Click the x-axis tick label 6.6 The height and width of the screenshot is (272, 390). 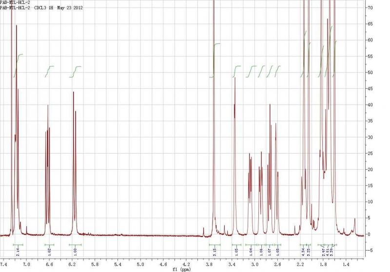49,265
